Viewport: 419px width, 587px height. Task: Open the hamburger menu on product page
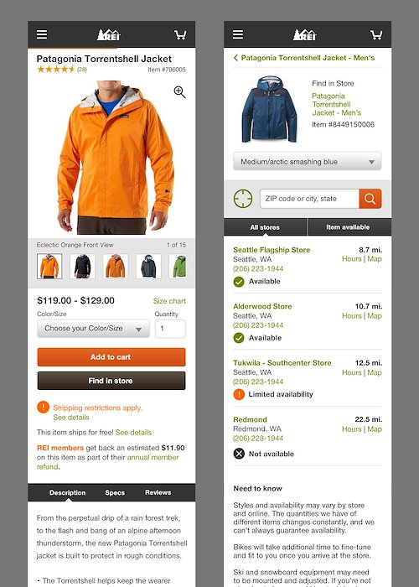[x=42, y=34]
